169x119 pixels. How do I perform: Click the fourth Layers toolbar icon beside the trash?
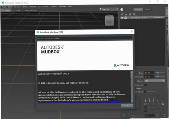pos(134,14)
